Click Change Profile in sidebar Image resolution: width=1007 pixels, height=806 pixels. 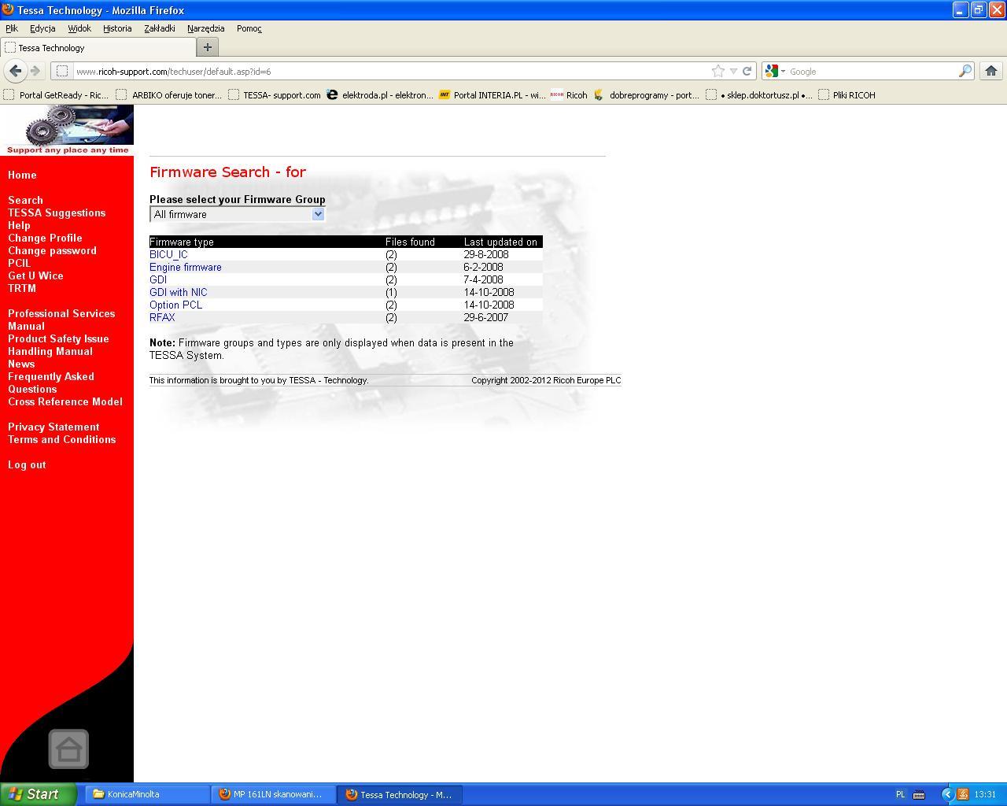[x=45, y=238]
